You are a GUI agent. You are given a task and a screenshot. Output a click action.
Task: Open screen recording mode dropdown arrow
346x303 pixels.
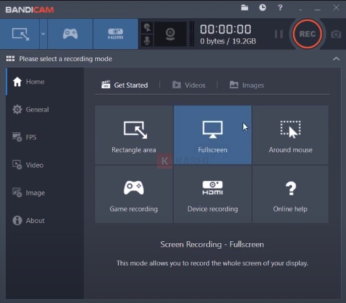pyautogui.click(x=43, y=34)
